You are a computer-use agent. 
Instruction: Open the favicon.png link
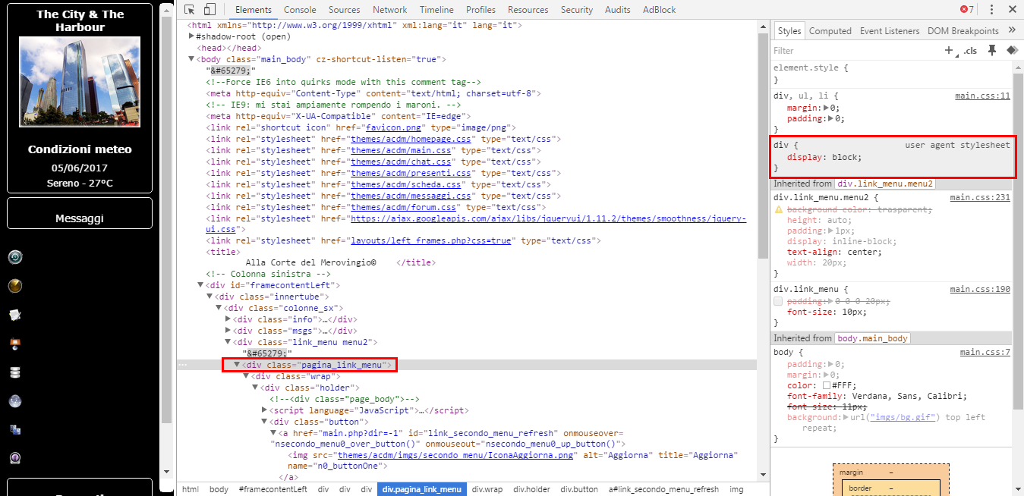click(393, 127)
